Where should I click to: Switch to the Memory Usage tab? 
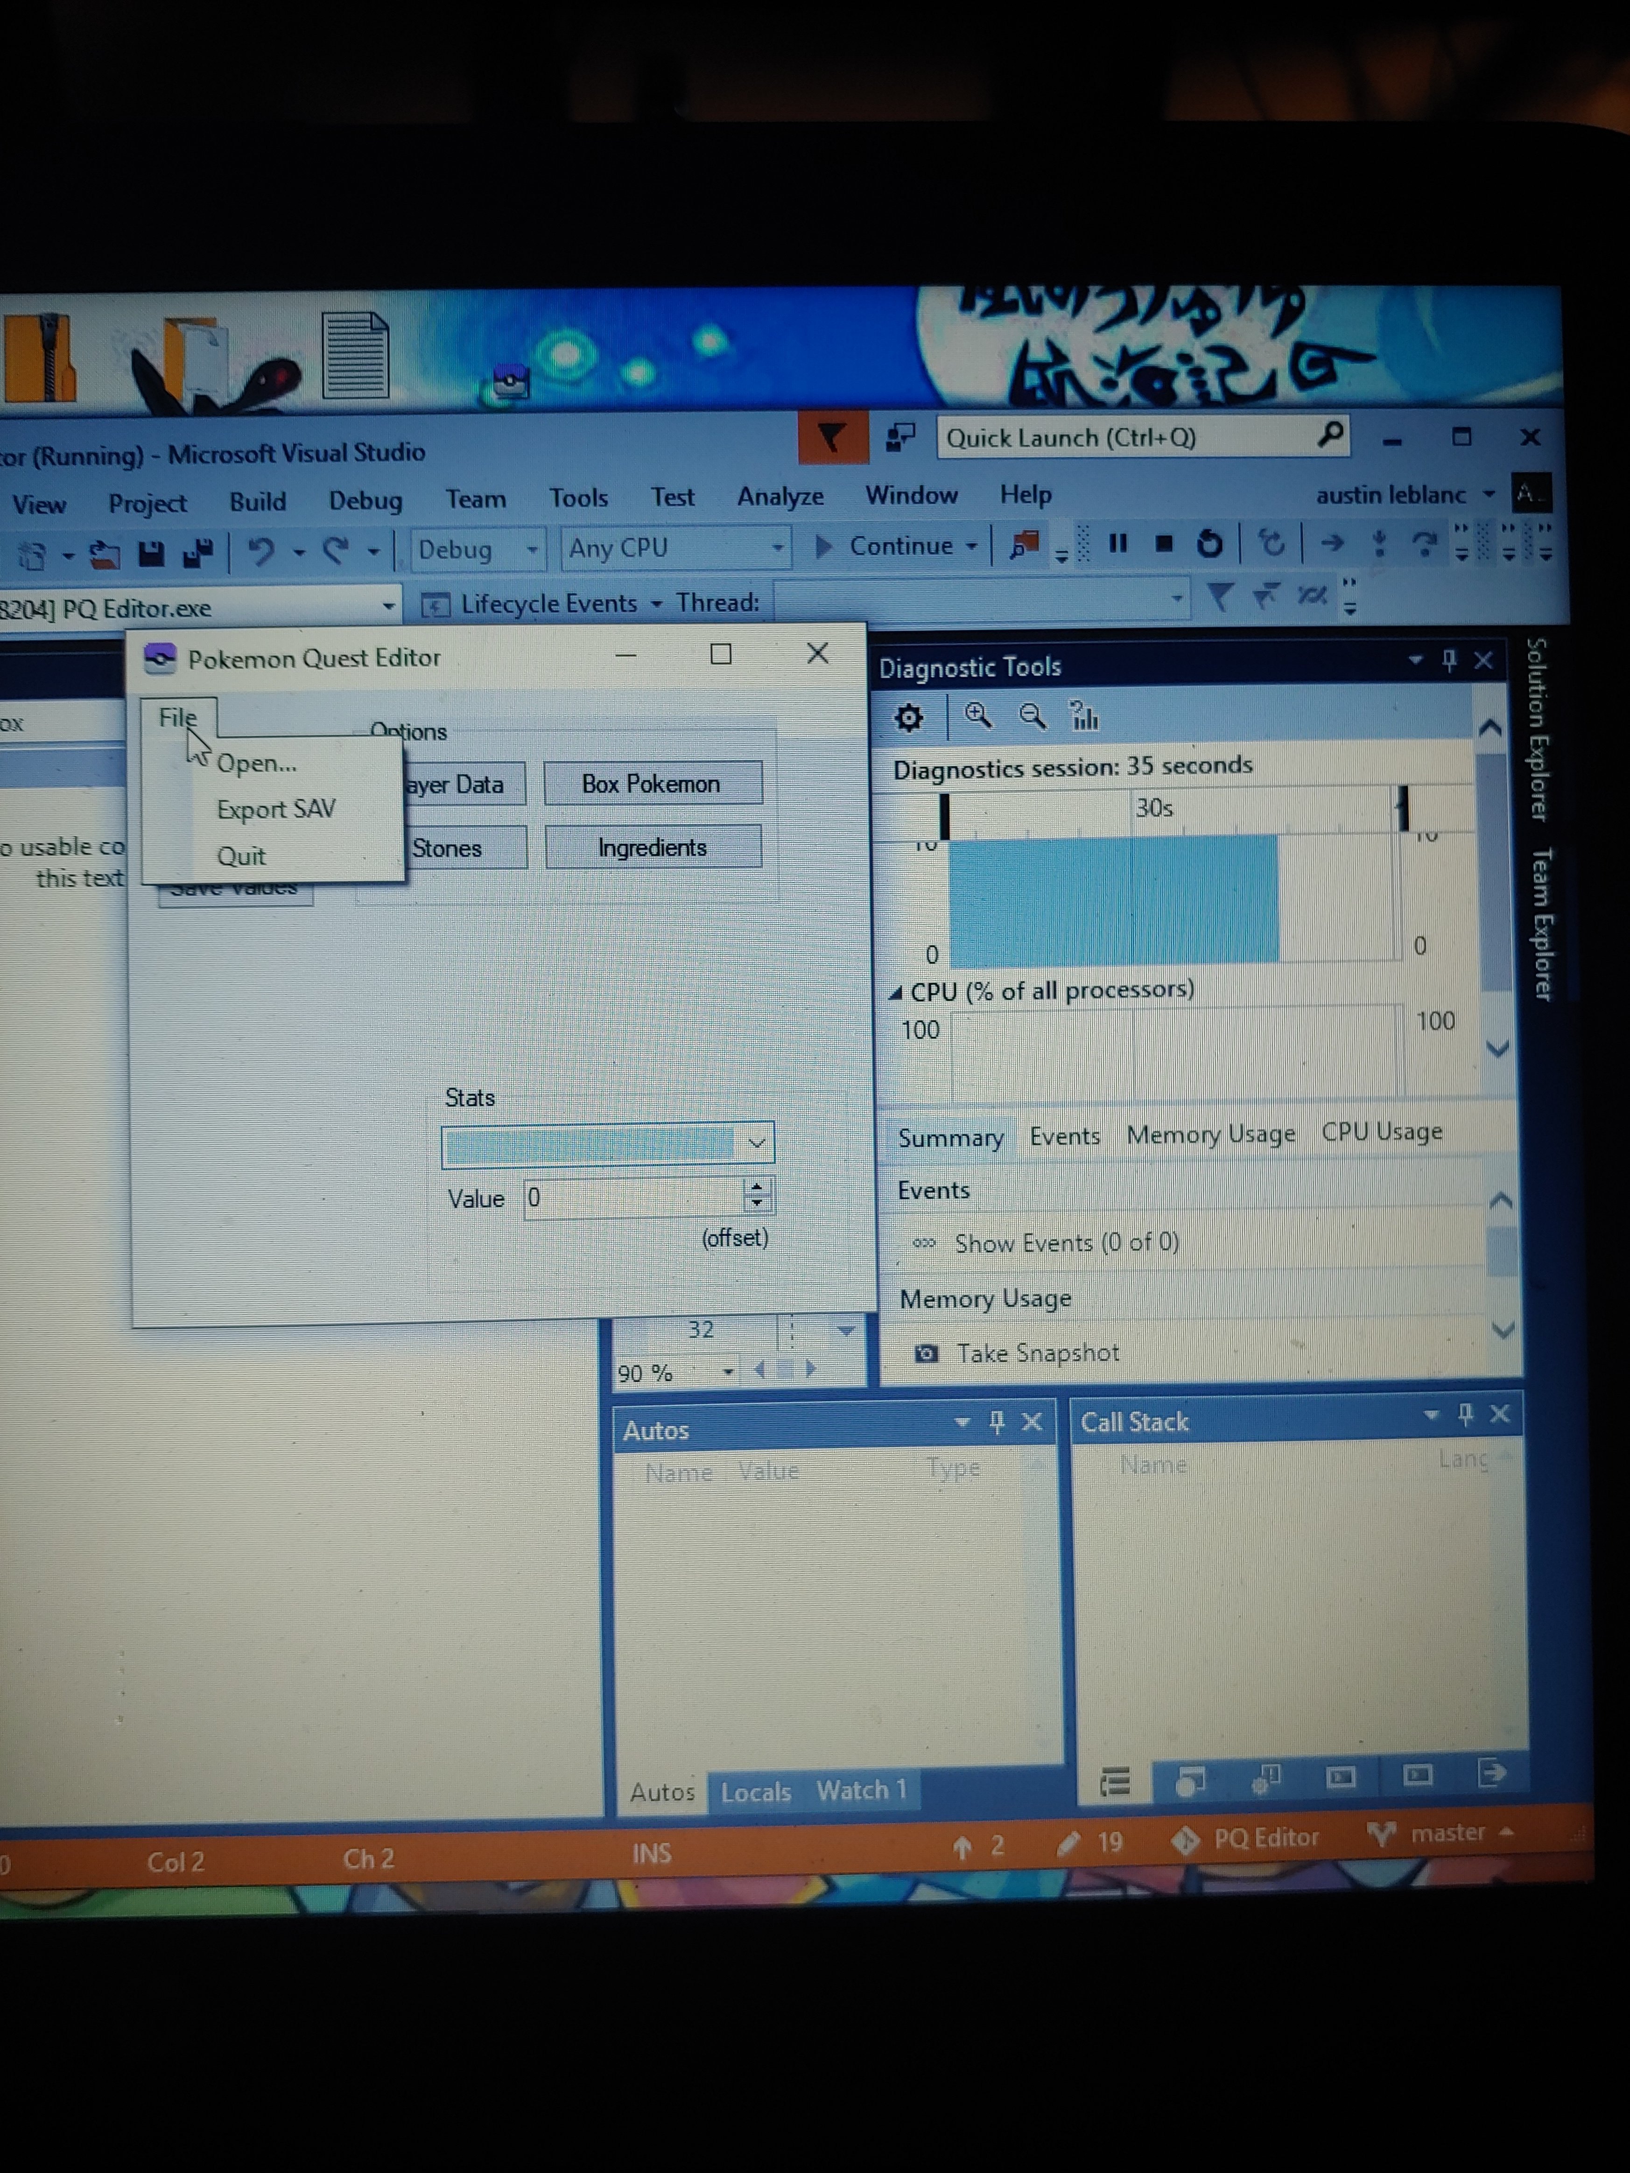pyautogui.click(x=1210, y=1135)
